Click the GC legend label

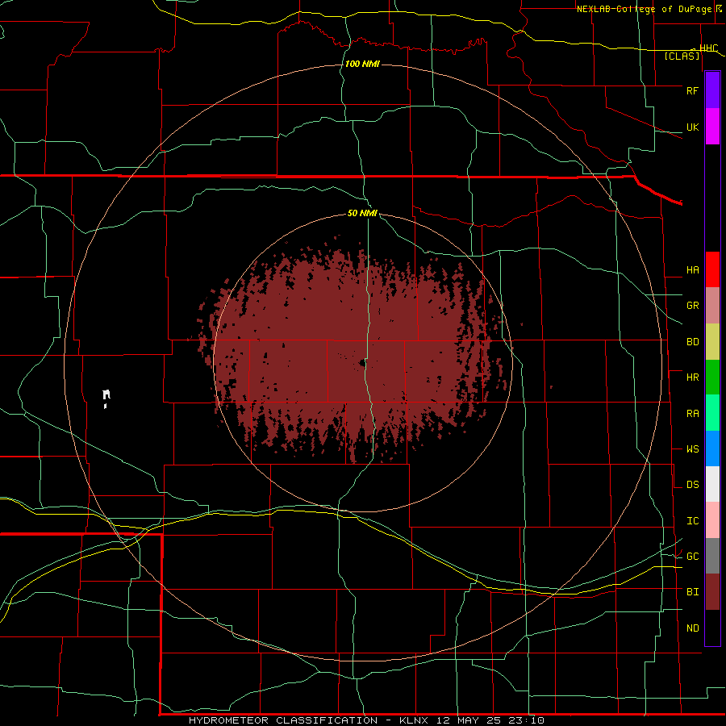coord(692,557)
